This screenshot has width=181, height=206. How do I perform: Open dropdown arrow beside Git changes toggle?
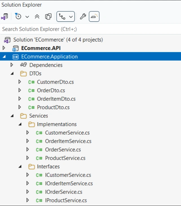(71, 17)
